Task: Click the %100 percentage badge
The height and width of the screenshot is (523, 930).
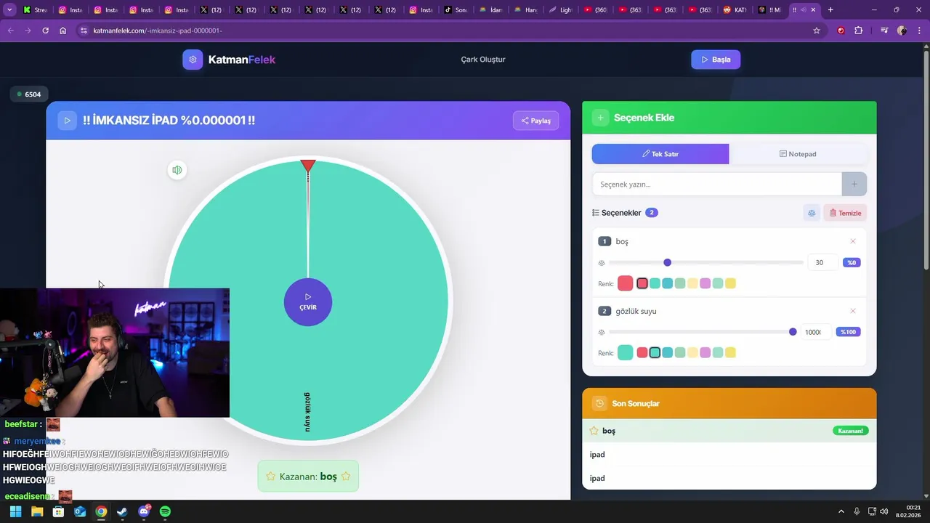Action: pyautogui.click(x=849, y=332)
